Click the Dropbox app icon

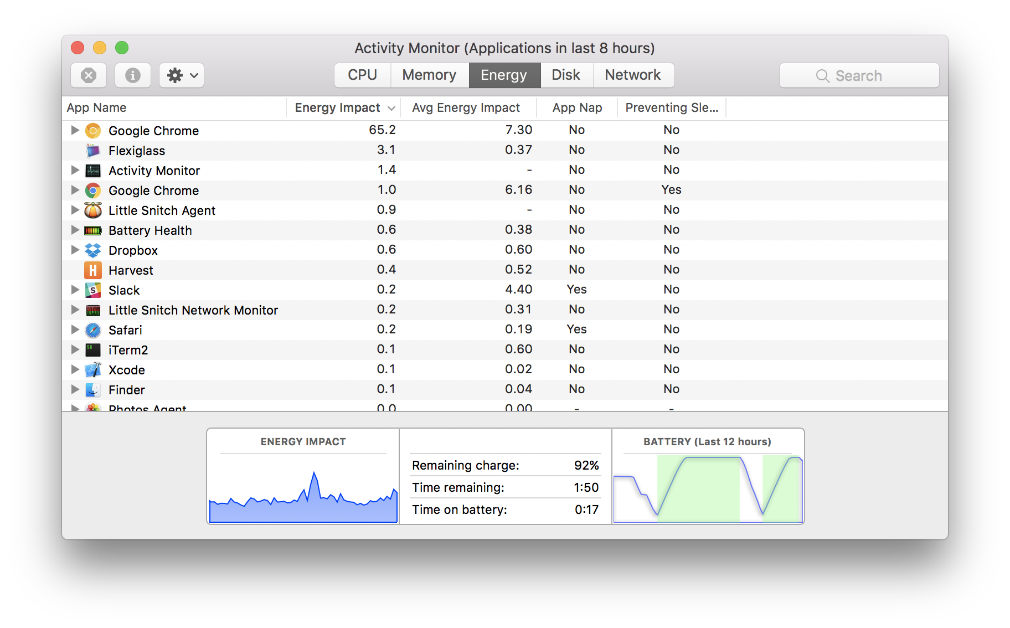coord(93,250)
